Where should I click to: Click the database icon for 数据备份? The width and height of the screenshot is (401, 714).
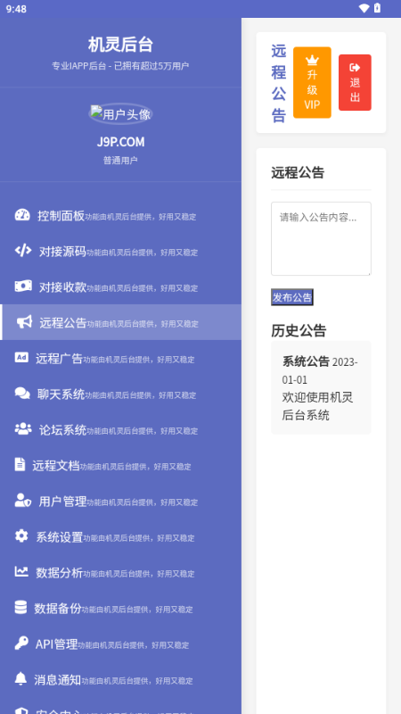[x=20, y=607]
